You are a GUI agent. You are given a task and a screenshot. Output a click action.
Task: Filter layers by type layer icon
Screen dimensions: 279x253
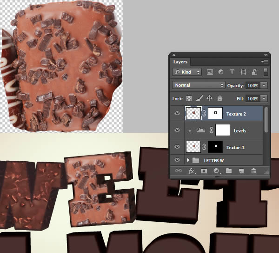pos(232,72)
